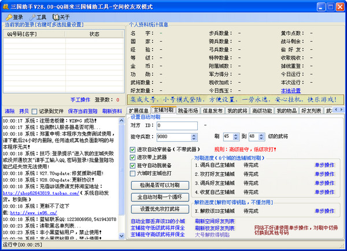Open the 本地设置 link

(x=291, y=91)
